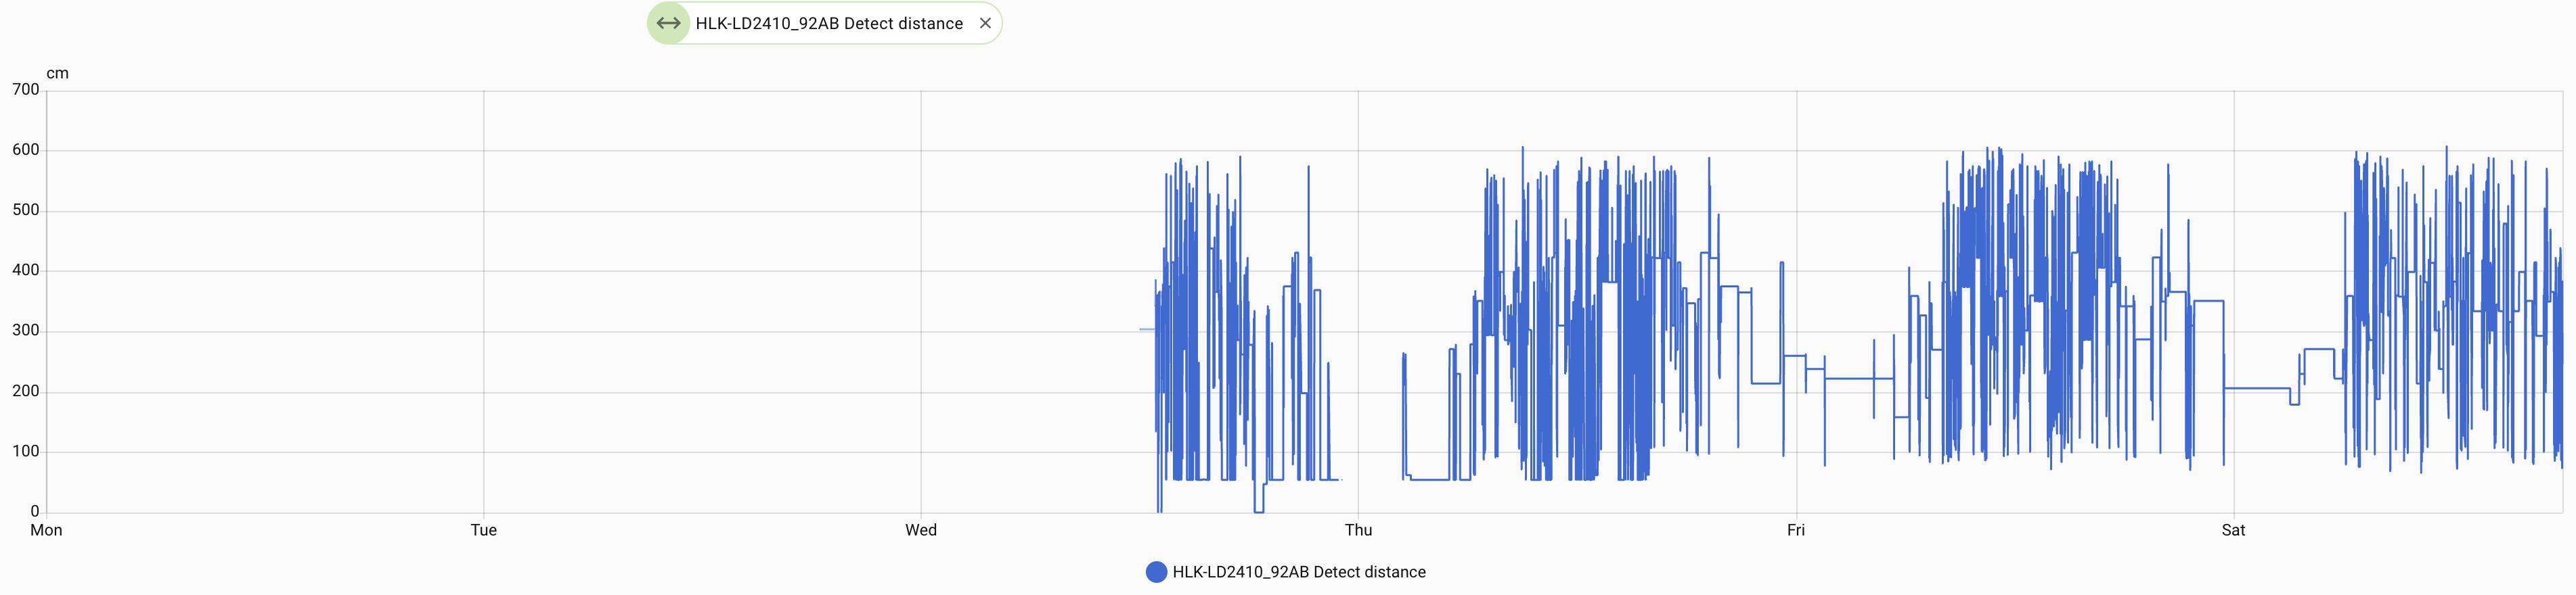Click the Fri label on the time axis
The height and width of the screenshot is (595, 2576).
[1796, 530]
